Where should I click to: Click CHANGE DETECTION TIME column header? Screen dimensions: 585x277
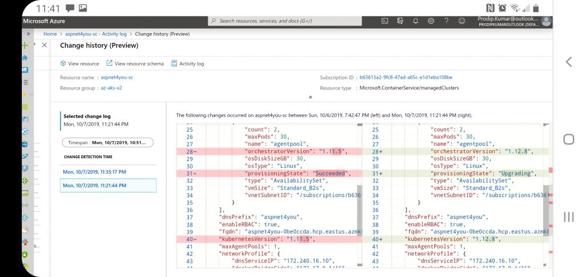coord(88,157)
